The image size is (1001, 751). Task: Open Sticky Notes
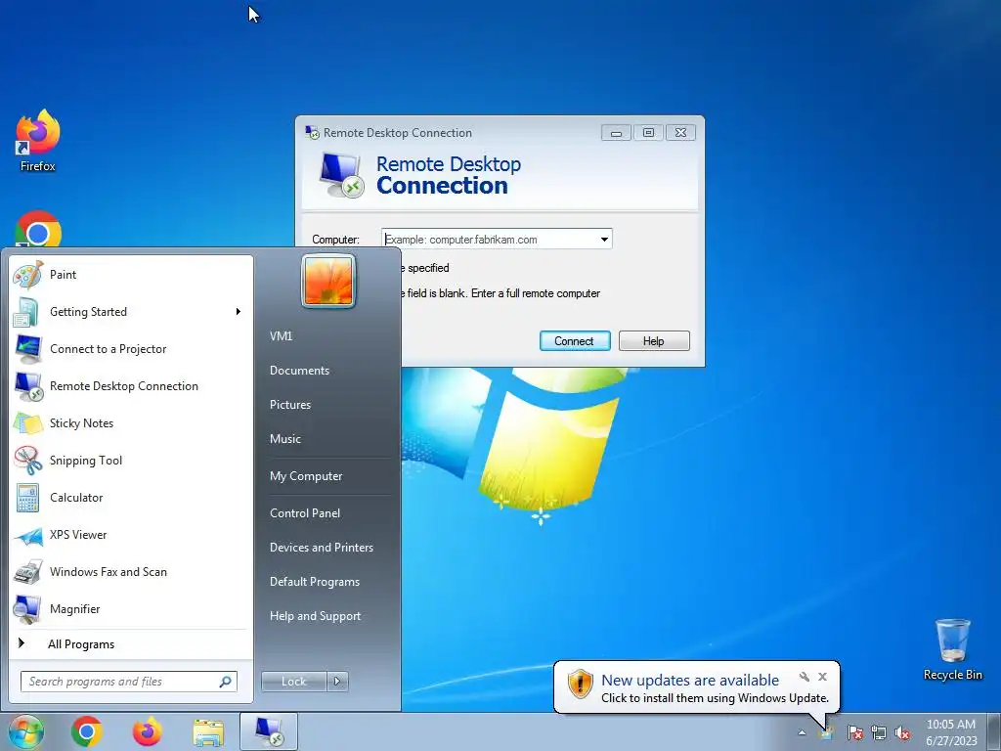click(130, 423)
